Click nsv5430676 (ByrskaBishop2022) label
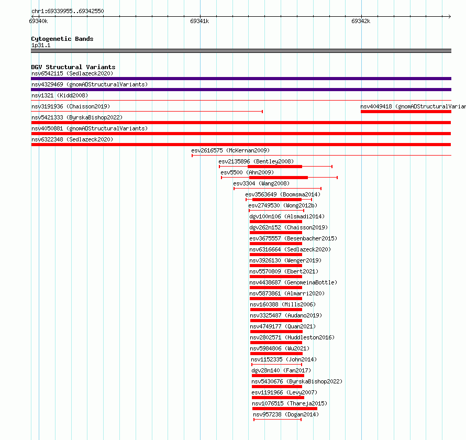This screenshot has width=466, height=440. pyautogui.click(x=297, y=381)
